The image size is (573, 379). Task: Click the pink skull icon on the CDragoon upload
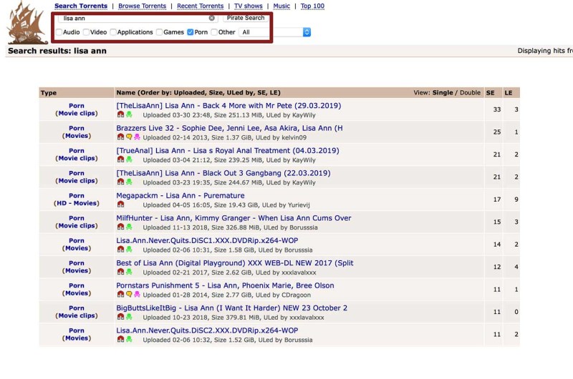(137, 295)
